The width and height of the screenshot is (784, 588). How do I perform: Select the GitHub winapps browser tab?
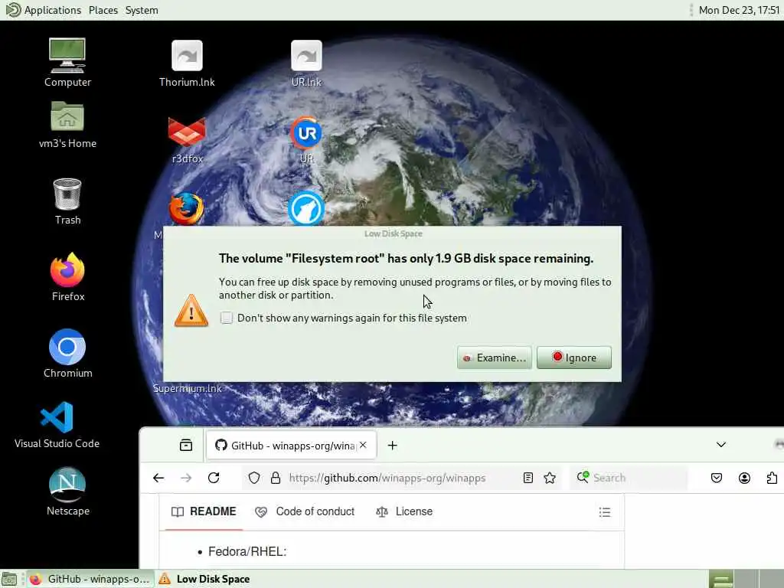pos(291,445)
